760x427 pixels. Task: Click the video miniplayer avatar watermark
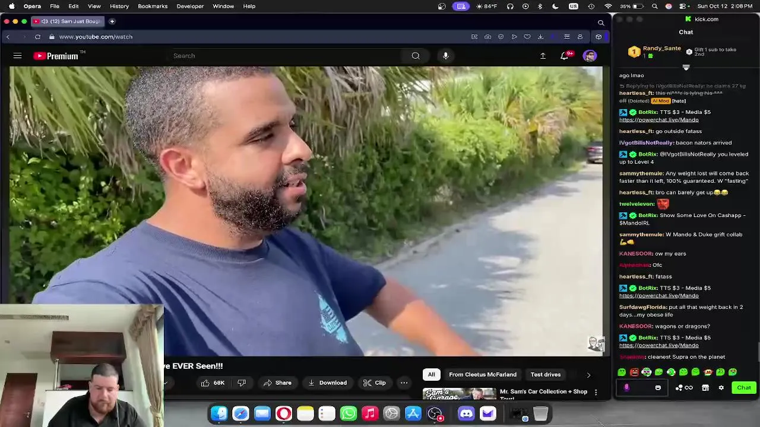coord(596,343)
